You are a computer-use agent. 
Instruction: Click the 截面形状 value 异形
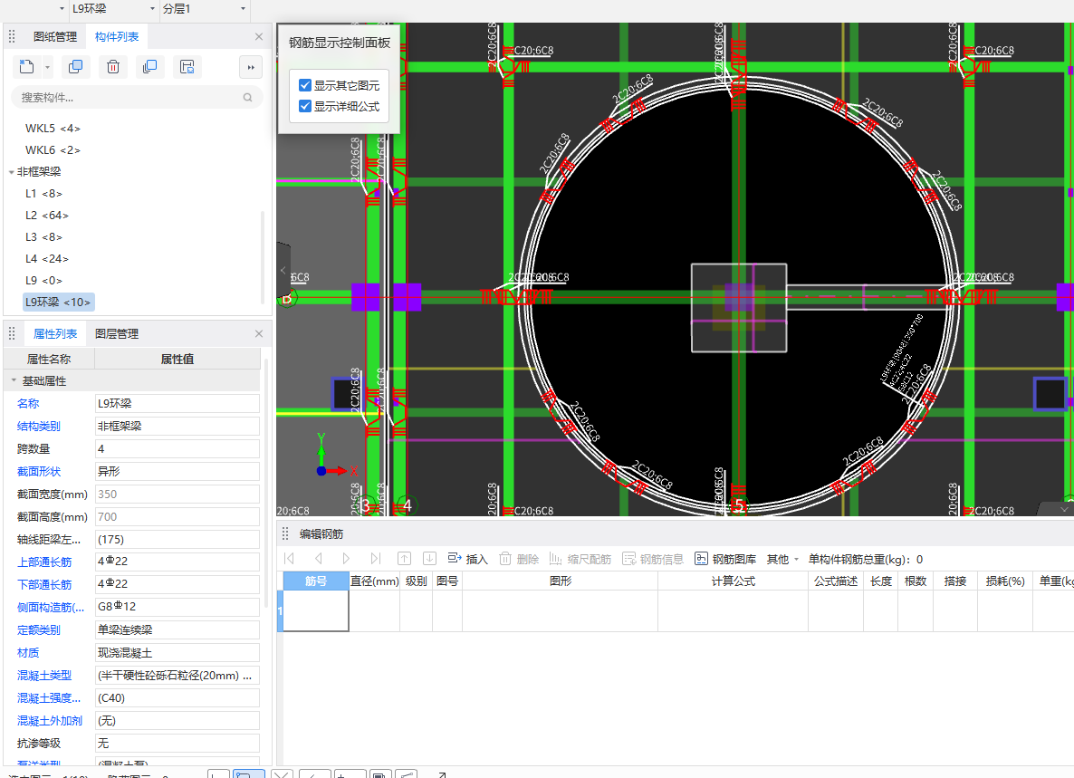177,471
